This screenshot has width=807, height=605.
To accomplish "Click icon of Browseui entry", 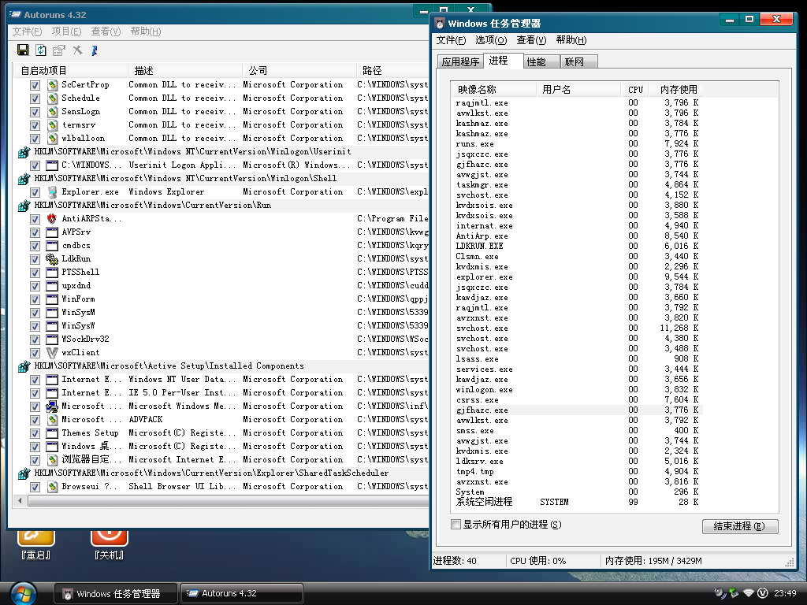I will (52, 486).
